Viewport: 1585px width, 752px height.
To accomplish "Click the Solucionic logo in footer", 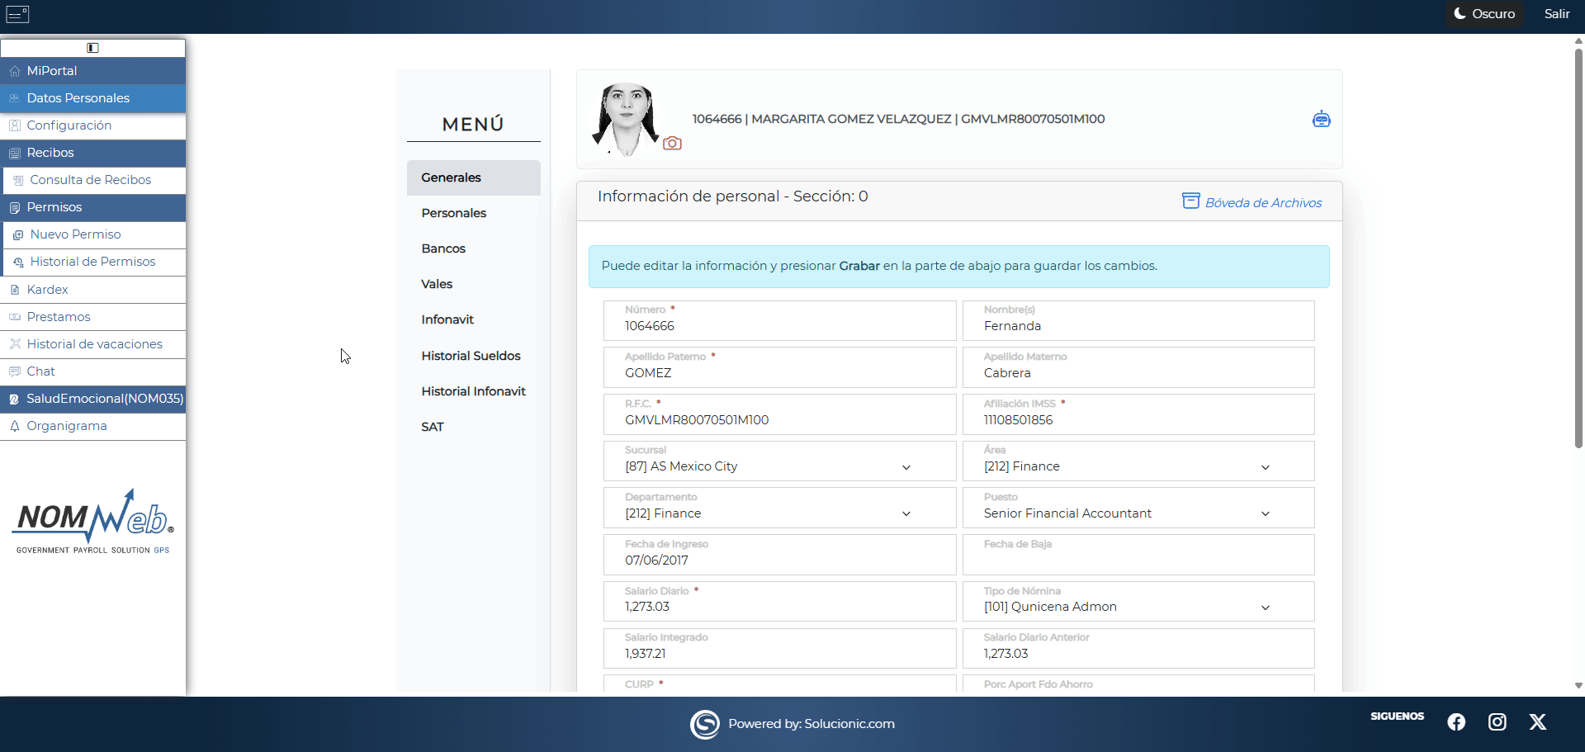I will pos(705,724).
